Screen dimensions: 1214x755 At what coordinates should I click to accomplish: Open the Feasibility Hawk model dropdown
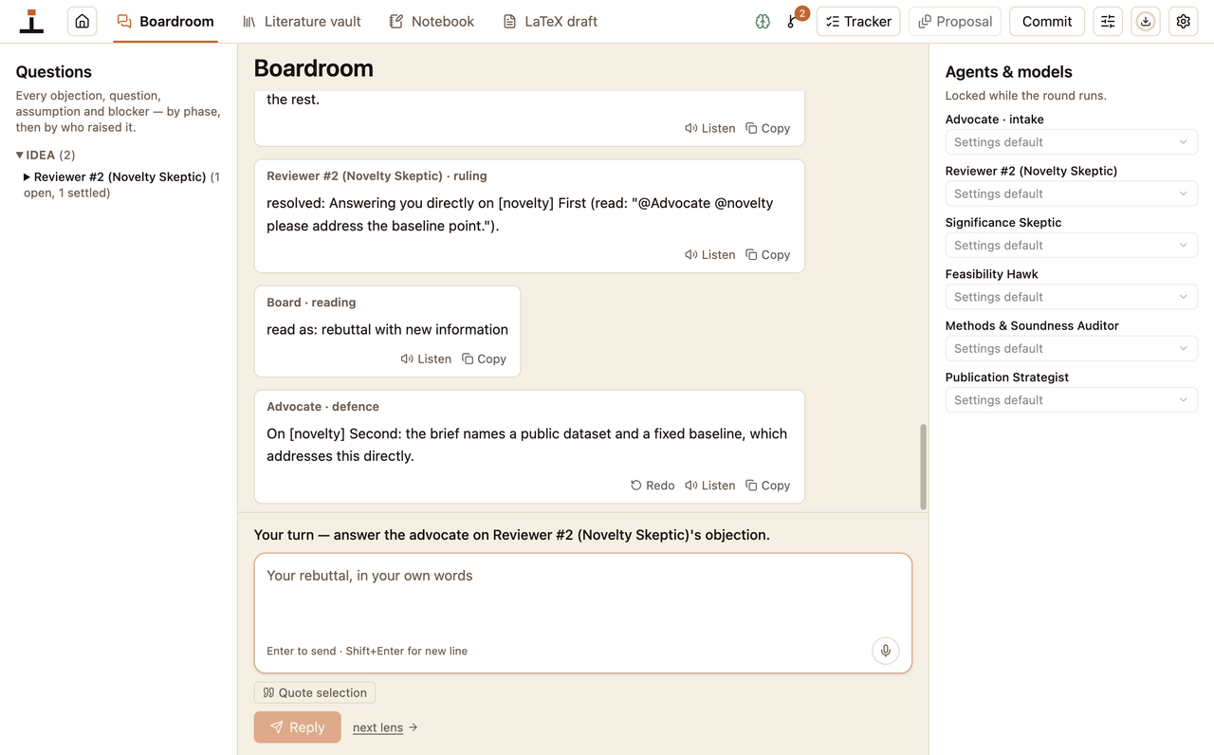click(x=1072, y=297)
